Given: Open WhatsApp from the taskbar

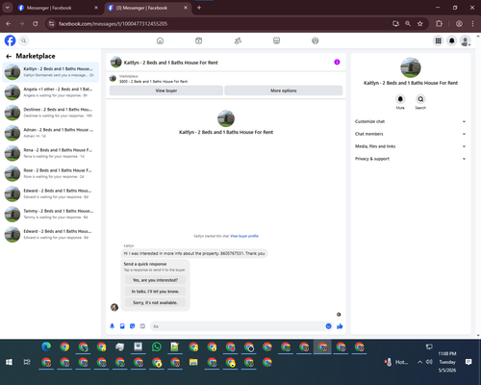Looking at the screenshot, I should [157, 346].
